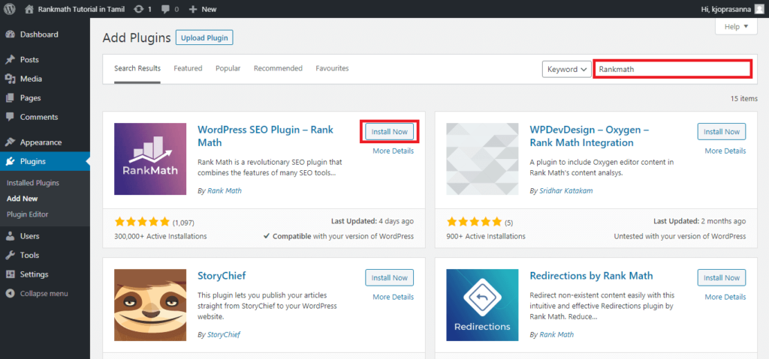Install the WordPress SEO Plugin – Rank Math
The image size is (769, 359).
coord(390,132)
